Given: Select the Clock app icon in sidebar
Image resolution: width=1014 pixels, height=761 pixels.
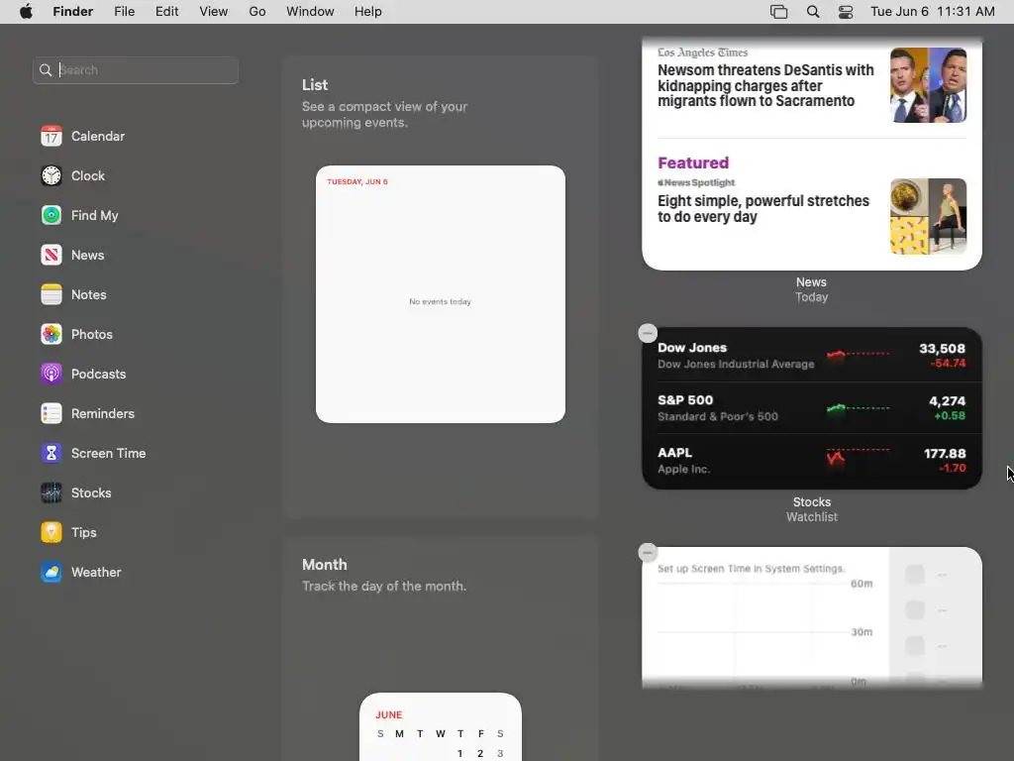Looking at the screenshot, I should tap(51, 175).
